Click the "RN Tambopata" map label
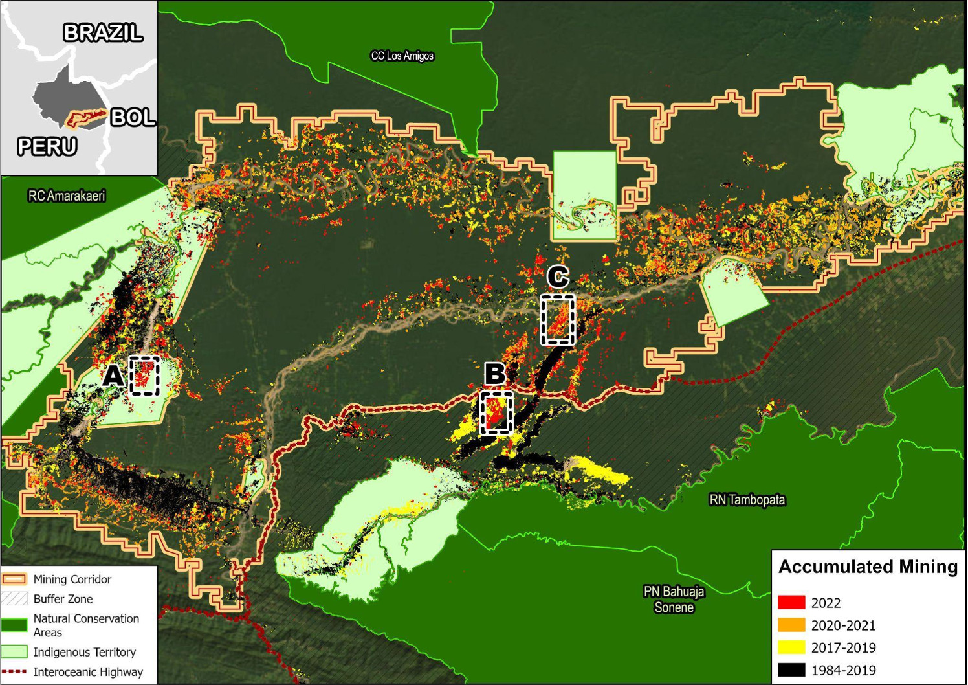 point(747,500)
